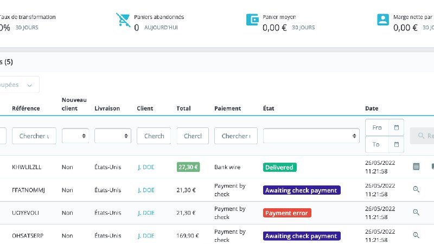Click États-Unis in row KHWLILZLL
434x244 pixels.
tap(107, 167)
